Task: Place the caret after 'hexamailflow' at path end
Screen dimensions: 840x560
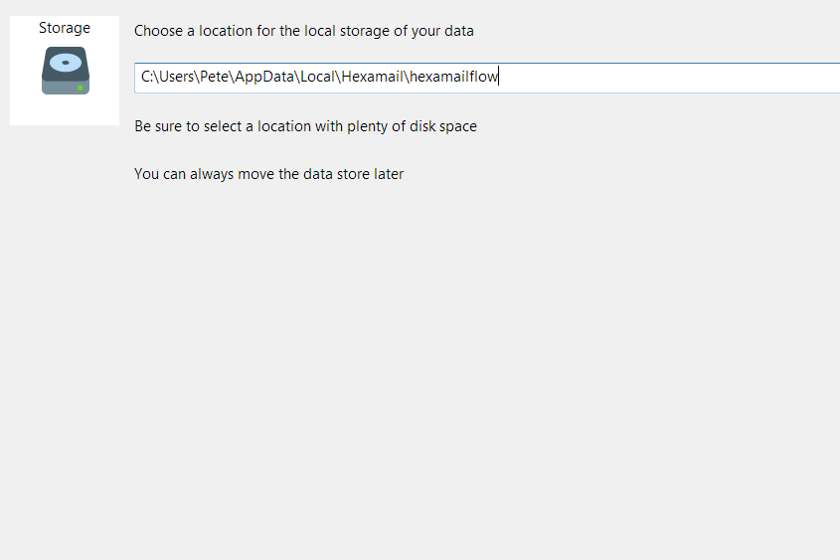Action: point(499,77)
